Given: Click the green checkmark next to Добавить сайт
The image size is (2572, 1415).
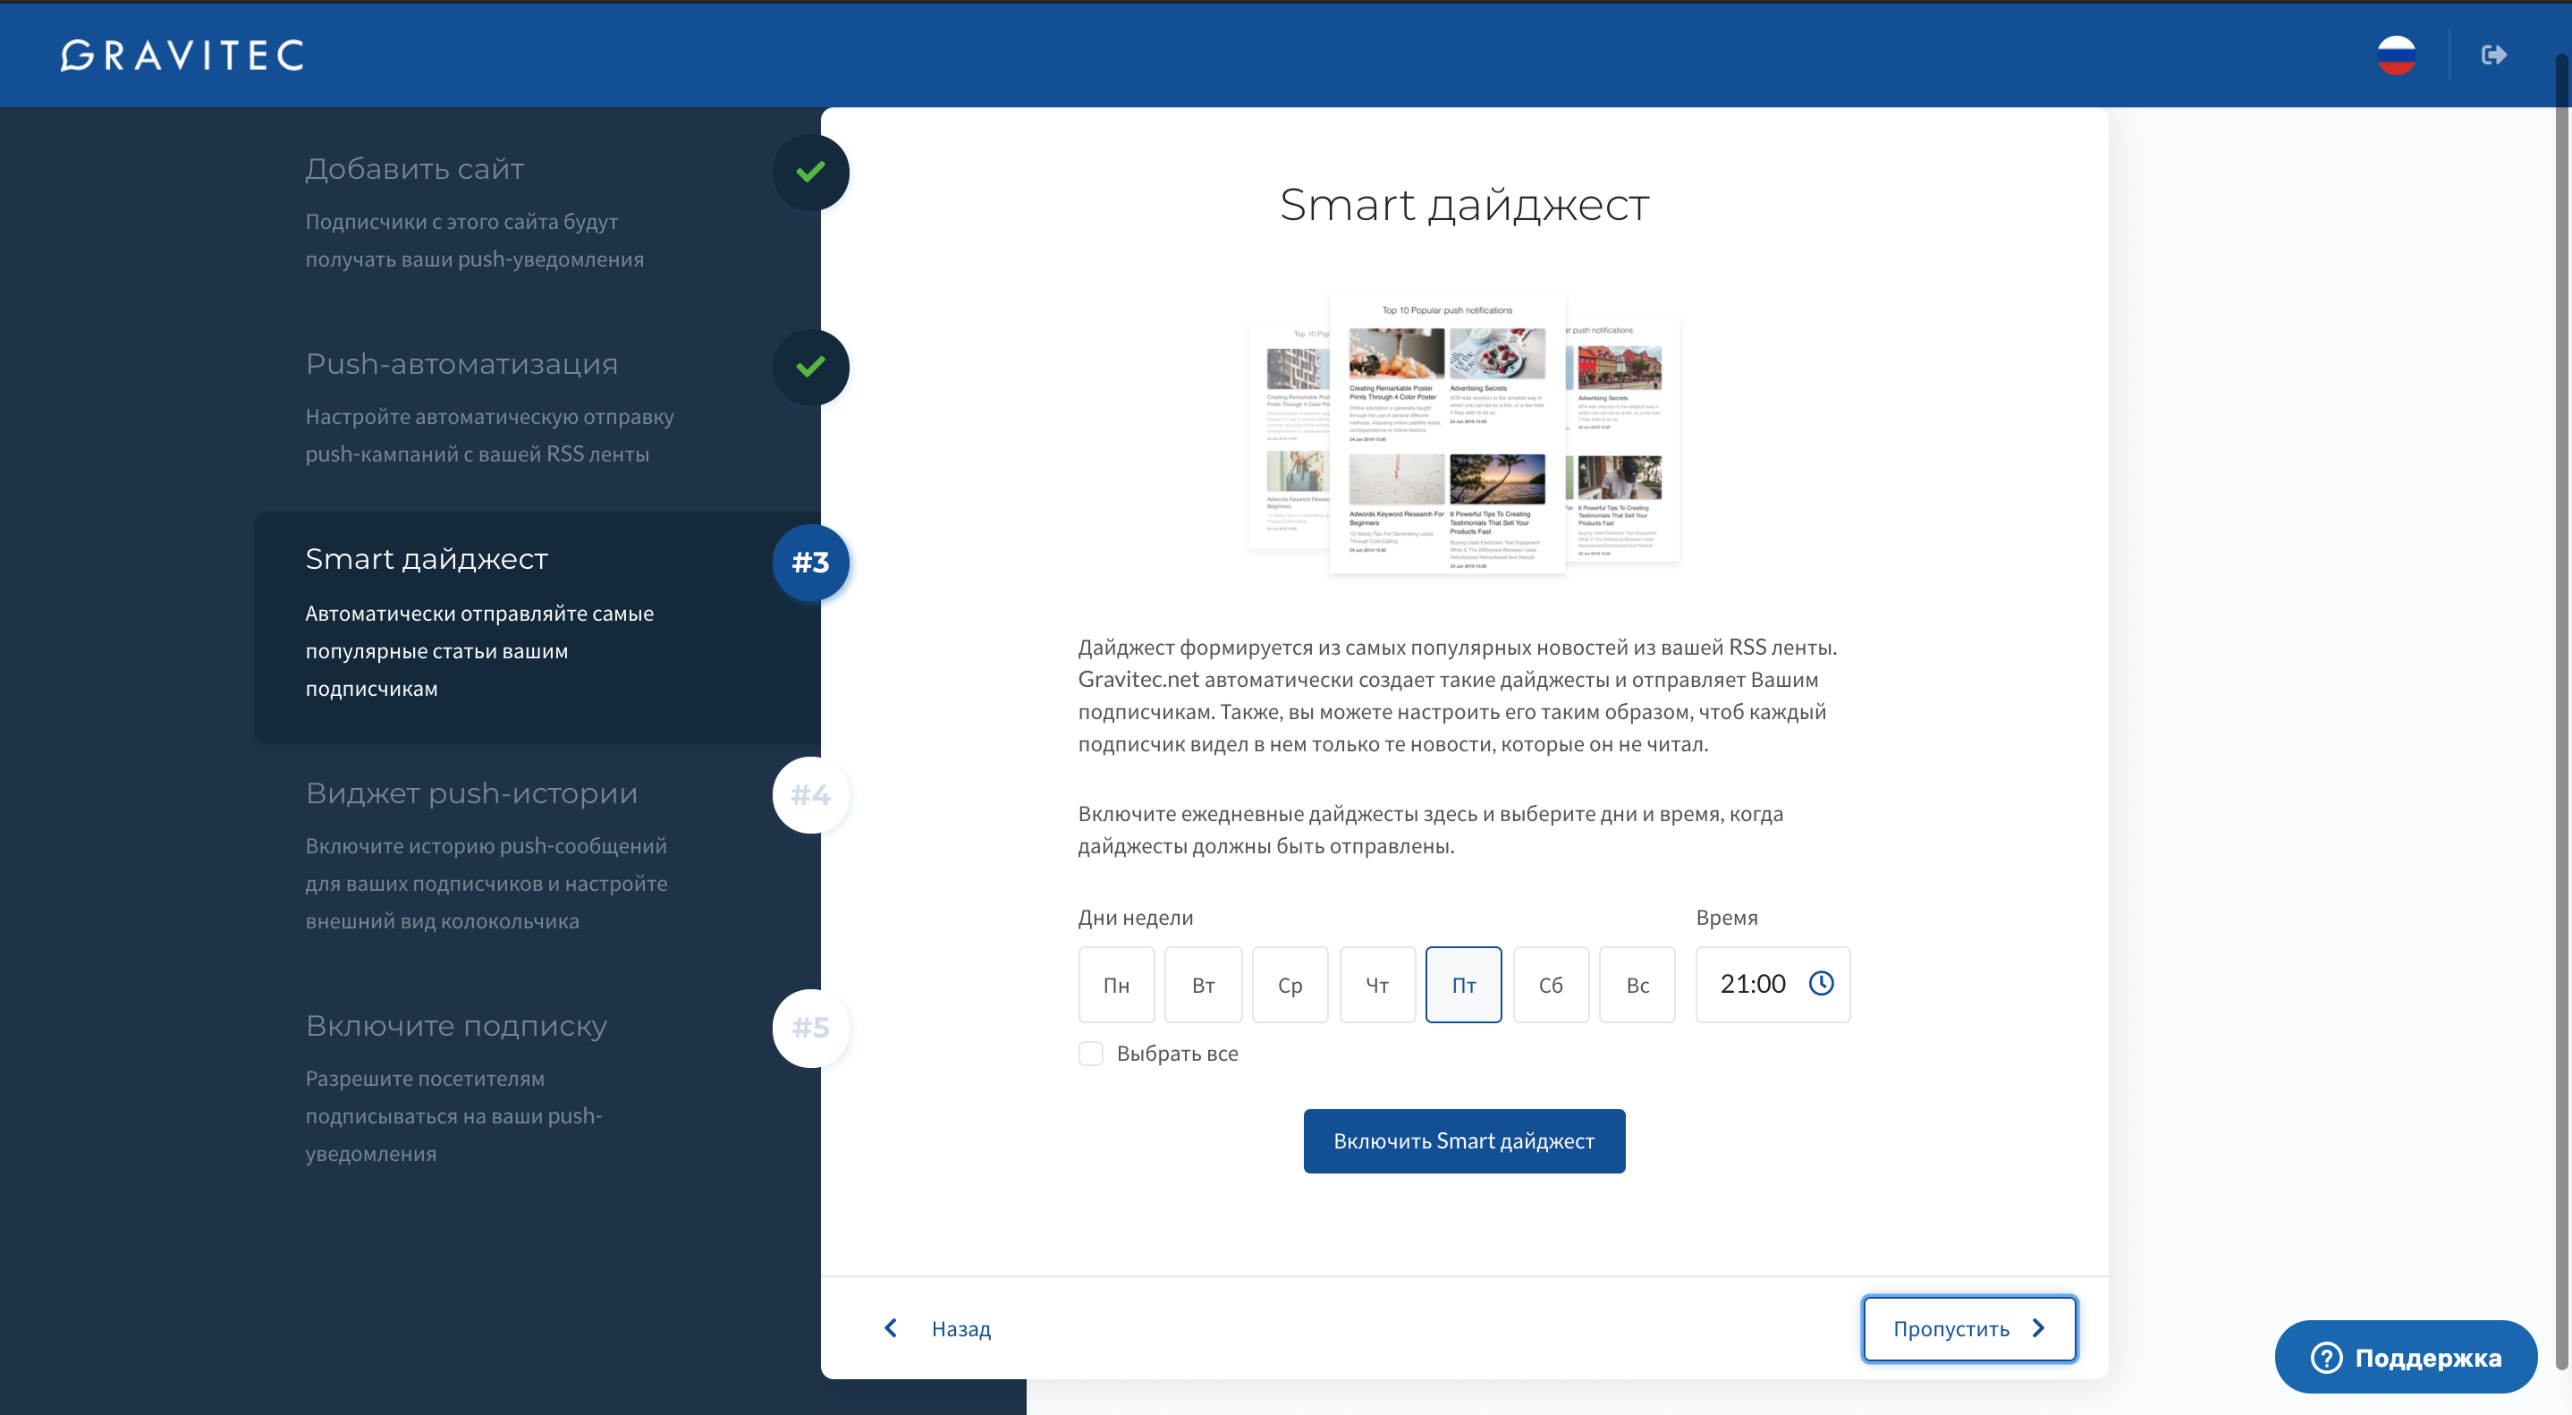Looking at the screenshot, I should pos(811,172).
